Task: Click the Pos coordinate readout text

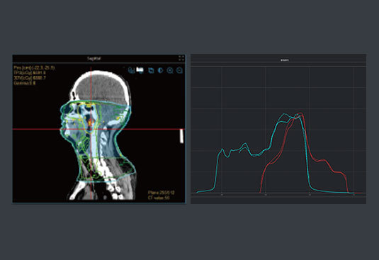Action: click(34, 68)
